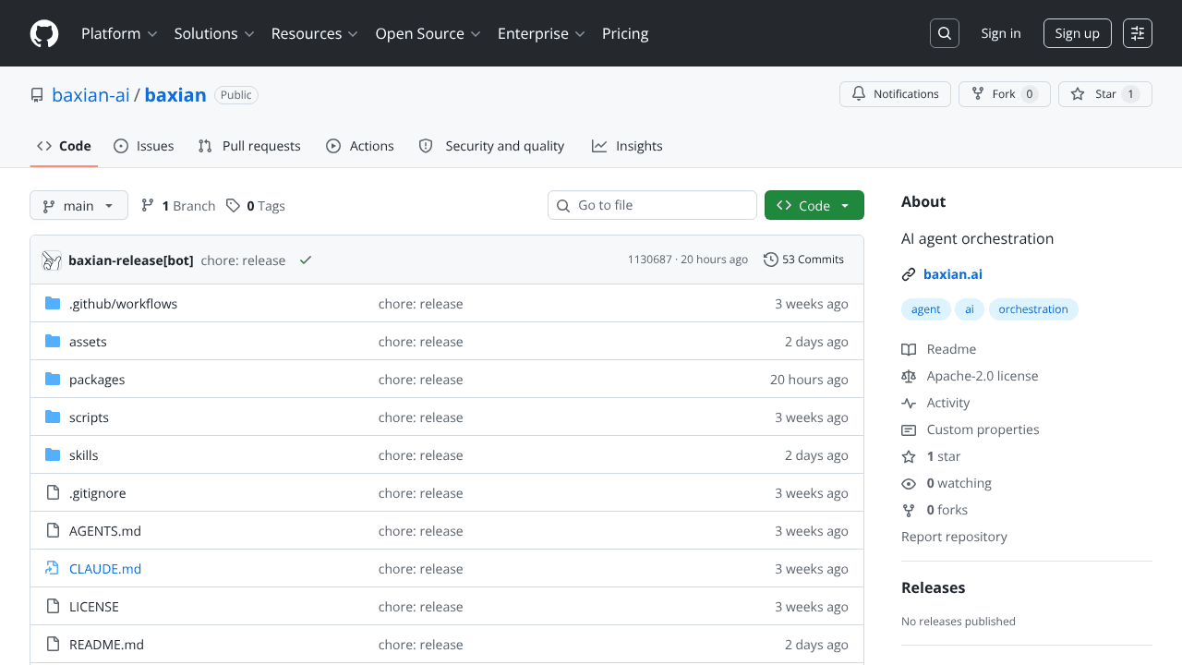Click the .github/workflows folder icon
The image size is (1182, 665).
coord(53,304)
